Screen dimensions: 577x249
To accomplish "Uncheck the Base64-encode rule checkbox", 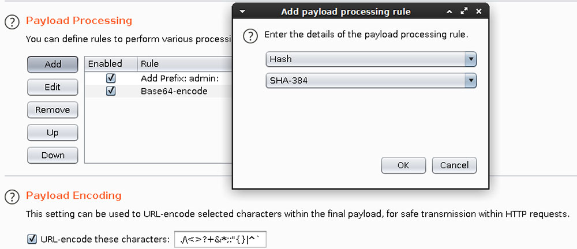I will (x=111, y=91).
